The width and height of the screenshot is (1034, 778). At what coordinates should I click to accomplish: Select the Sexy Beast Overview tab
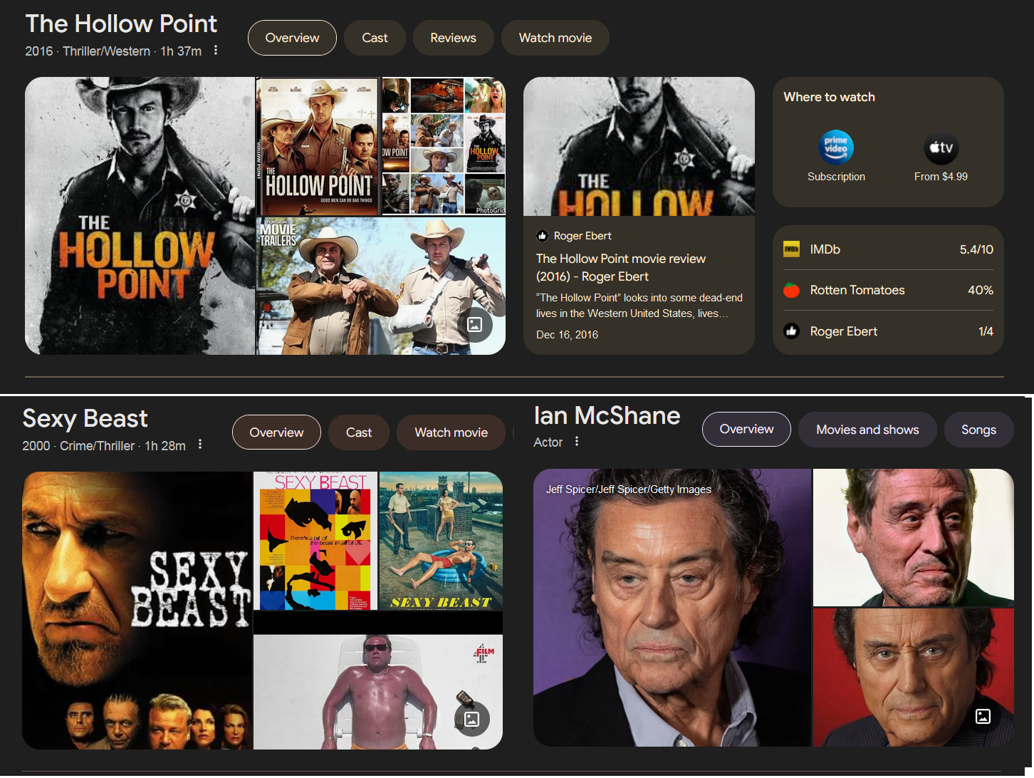click(x=276, y=432)
